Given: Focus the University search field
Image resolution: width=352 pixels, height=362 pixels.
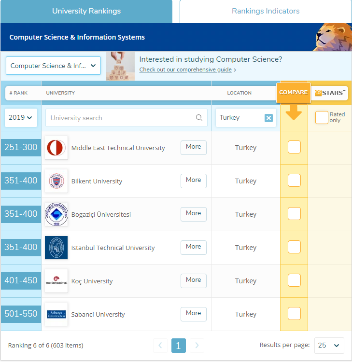Looking at the screenshot, I should click(x=127, y=118).
